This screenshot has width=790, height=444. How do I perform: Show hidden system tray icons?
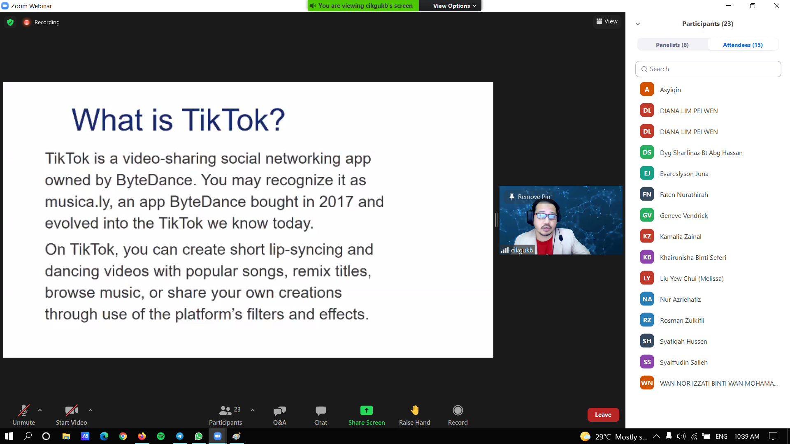click(x=657, y=436)
